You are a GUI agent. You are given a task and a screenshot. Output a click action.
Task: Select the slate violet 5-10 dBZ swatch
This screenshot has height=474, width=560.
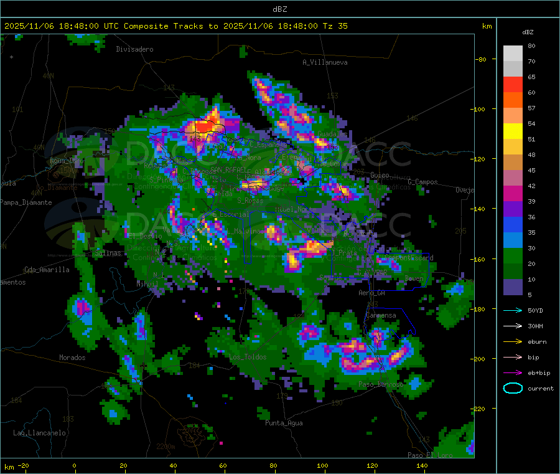pos(513,287)
